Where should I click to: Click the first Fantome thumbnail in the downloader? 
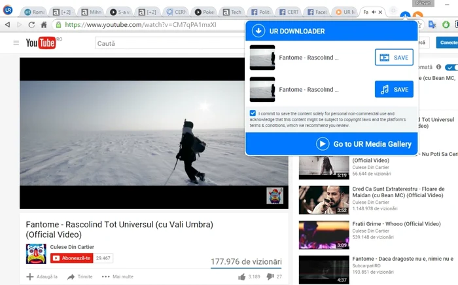click(x=262, y=58)
